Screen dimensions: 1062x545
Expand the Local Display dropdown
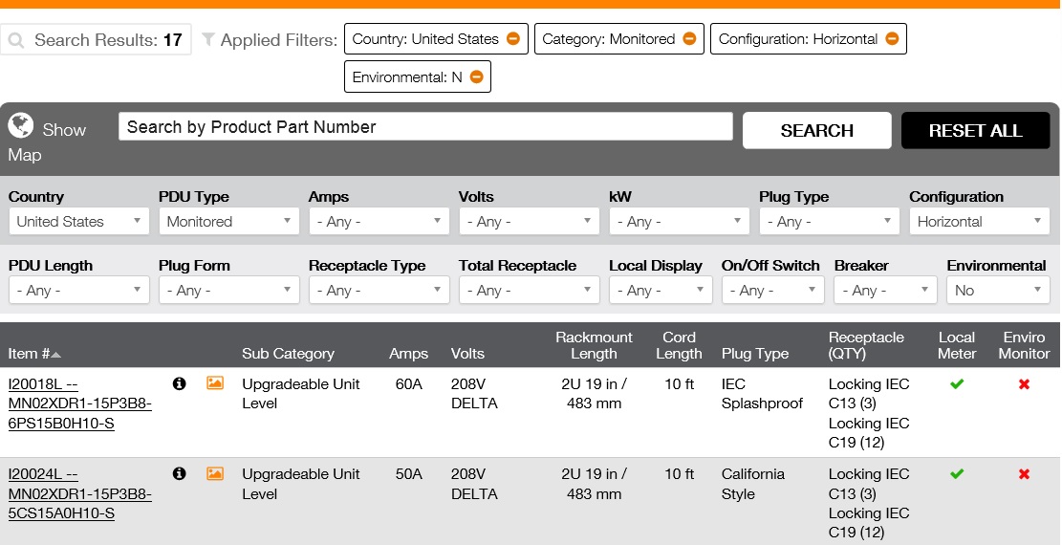coord(661,291)
